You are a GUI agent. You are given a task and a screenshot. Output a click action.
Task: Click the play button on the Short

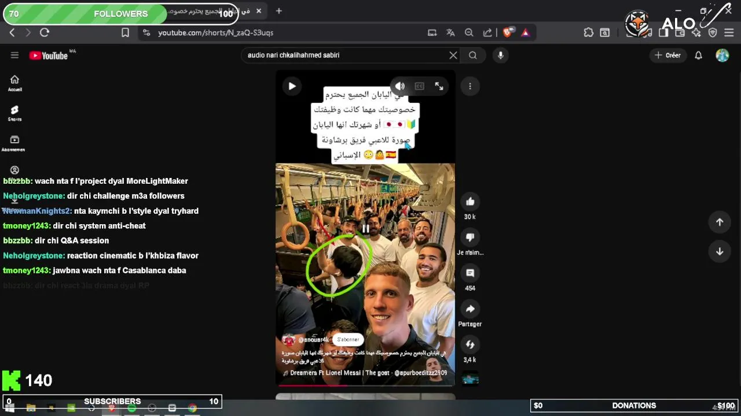click(292, 86)
